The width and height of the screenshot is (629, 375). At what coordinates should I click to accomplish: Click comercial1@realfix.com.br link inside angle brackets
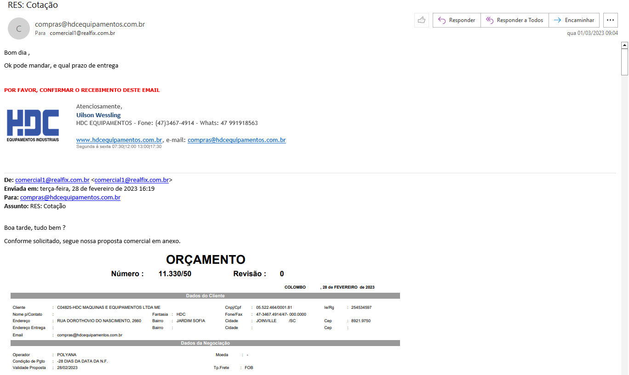tap(132, 180)
